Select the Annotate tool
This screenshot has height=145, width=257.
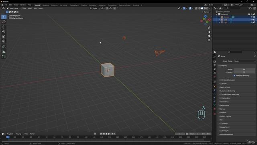4,47
